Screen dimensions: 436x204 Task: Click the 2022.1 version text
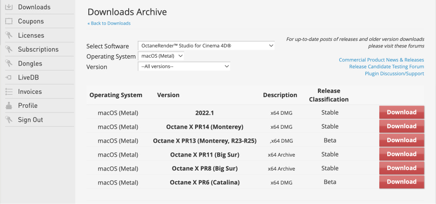point(205,113)
